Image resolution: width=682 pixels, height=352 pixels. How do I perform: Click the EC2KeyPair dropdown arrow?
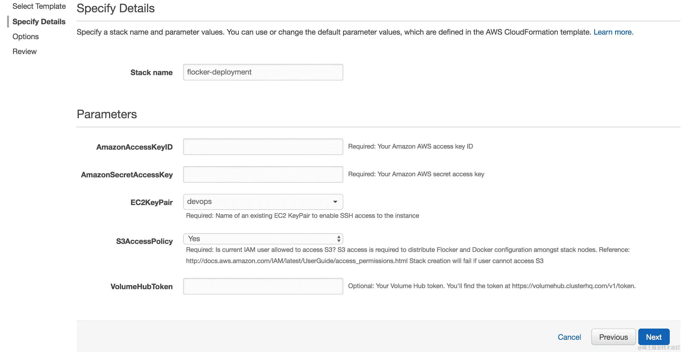tap(335, 202)
